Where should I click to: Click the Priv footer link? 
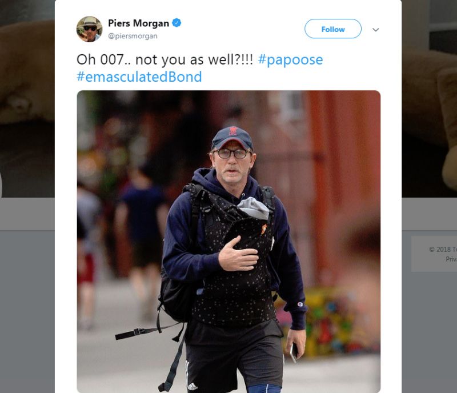451,259
